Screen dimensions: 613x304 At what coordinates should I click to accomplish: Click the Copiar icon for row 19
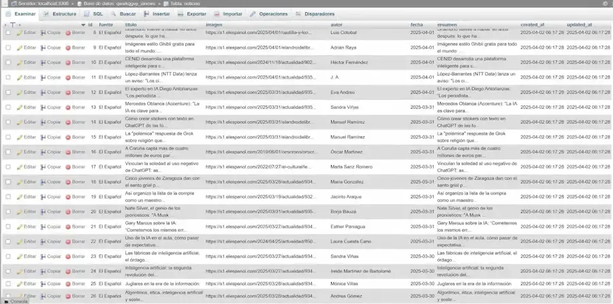[x=44, y=197]
